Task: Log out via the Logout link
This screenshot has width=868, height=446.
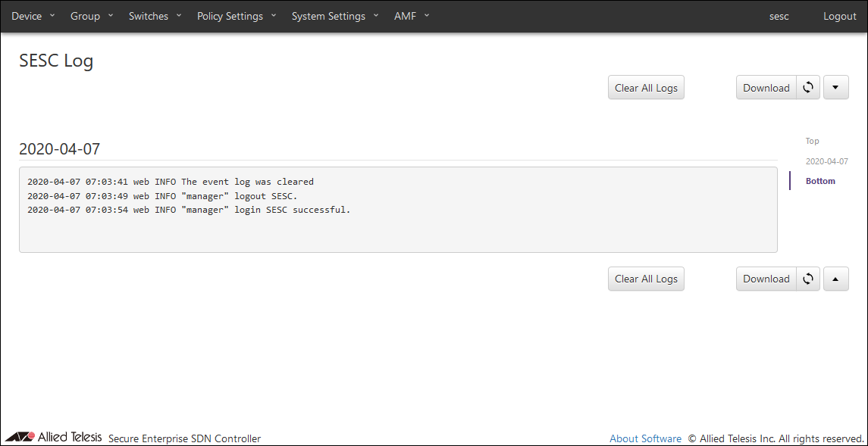Action: point(839,16)
